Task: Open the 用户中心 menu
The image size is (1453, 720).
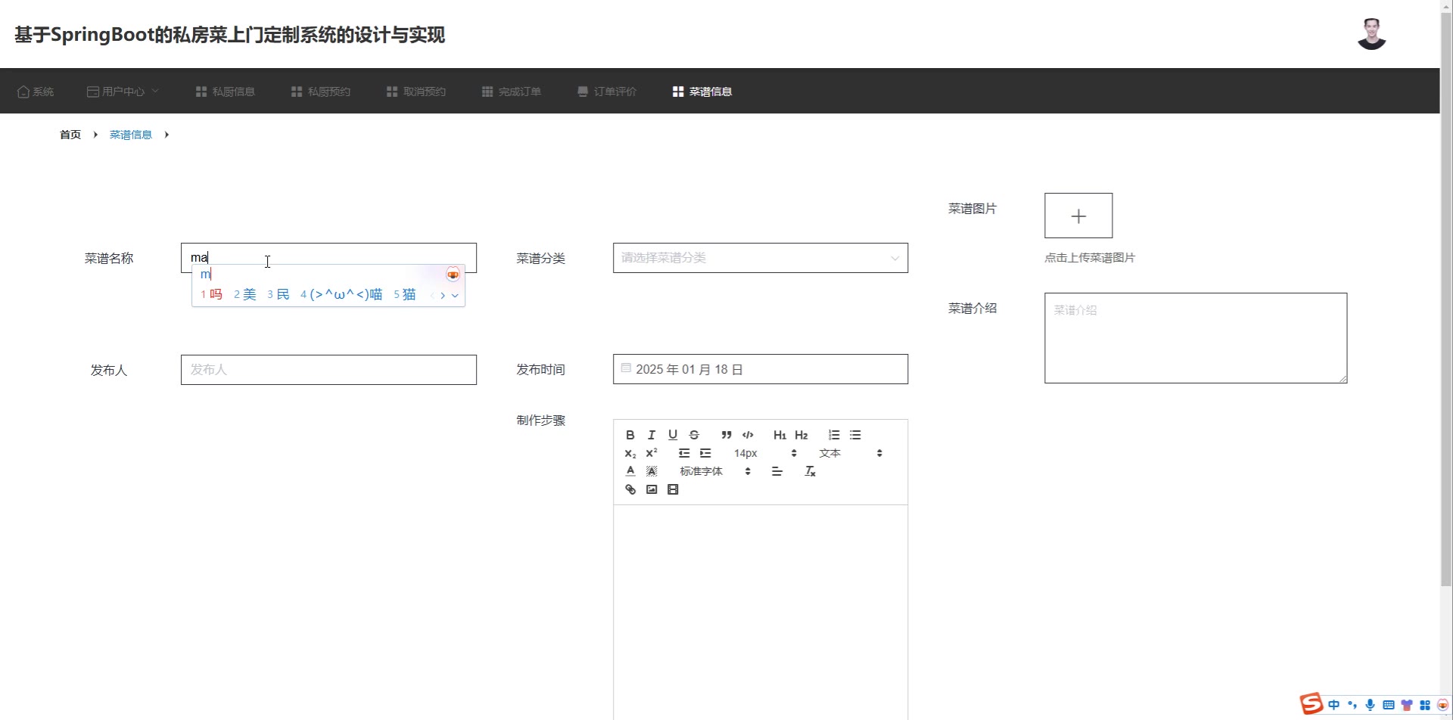Action: (x=123, y=92)
